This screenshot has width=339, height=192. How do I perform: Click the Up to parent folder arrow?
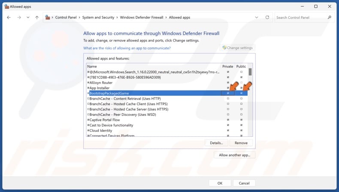point(37,18)
